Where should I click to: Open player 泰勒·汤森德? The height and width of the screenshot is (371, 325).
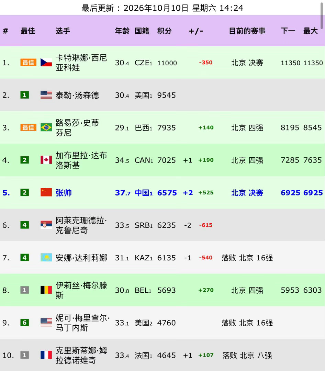tap(77, 95)
